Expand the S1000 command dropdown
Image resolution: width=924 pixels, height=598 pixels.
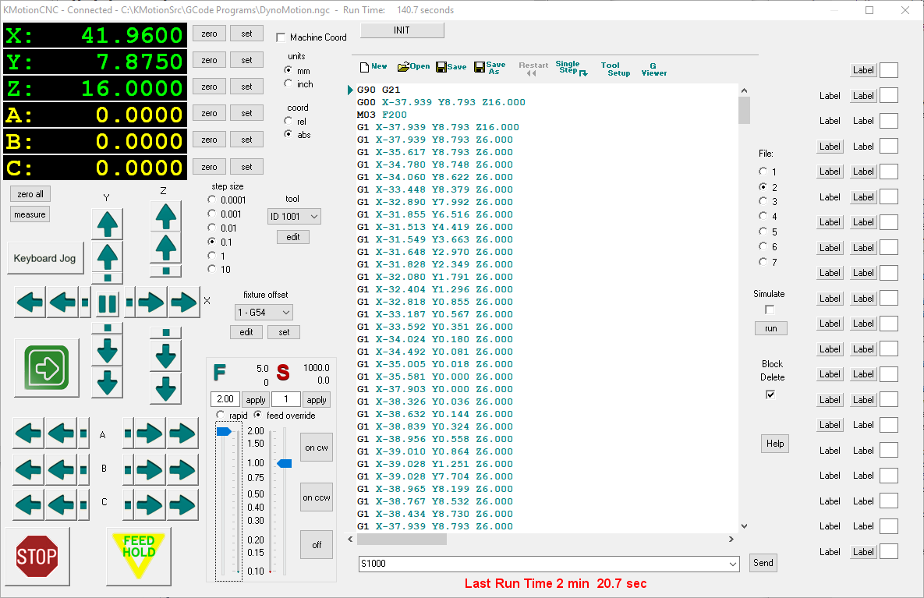pyautogui.click(x=732, y=563)
